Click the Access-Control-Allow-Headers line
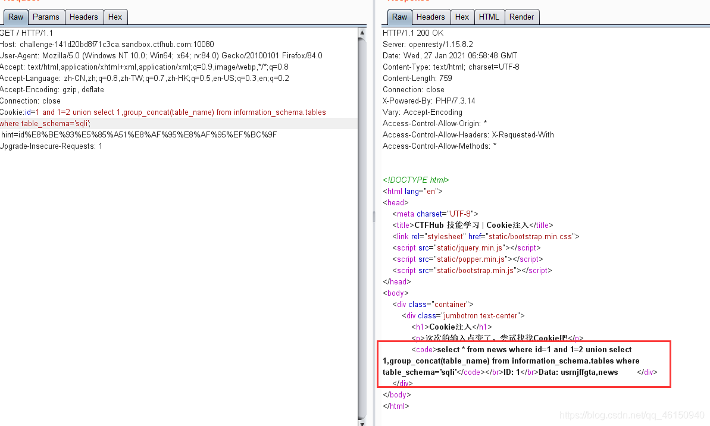Image resolution: width=710 pixels, height=426 pixels. pyautogui.click(x=468, y=135)
